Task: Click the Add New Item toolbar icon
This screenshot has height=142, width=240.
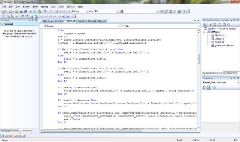Action: pyautogui.click(x=10, y=11)
